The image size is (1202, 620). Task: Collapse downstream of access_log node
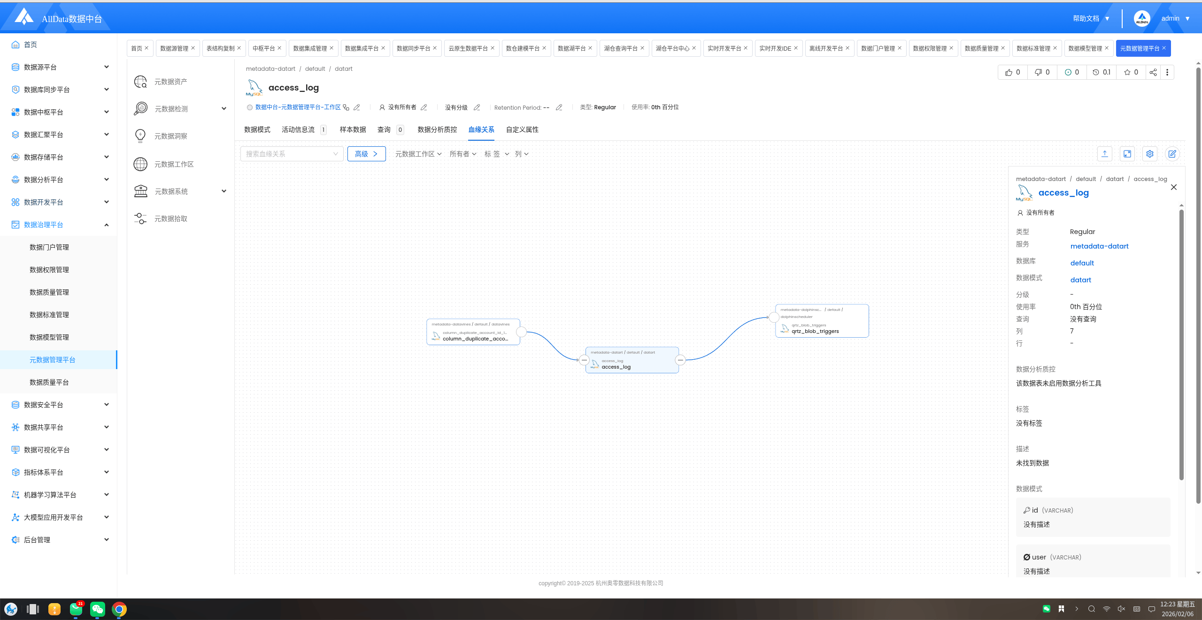tap(680, 360)
